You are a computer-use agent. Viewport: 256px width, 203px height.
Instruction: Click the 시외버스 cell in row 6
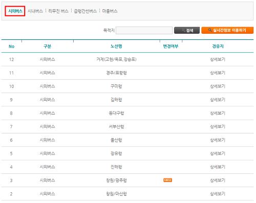coord(48,140)
